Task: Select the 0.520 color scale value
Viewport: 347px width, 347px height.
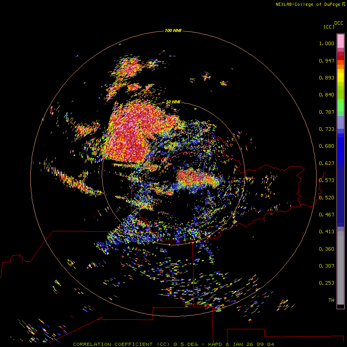Action: coord(327,198)
